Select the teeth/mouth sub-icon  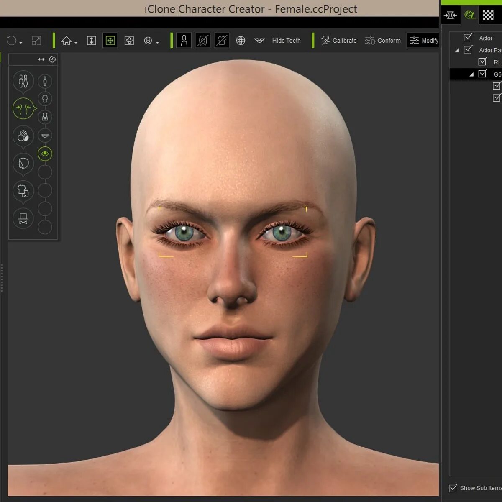(x=45, y=136)
